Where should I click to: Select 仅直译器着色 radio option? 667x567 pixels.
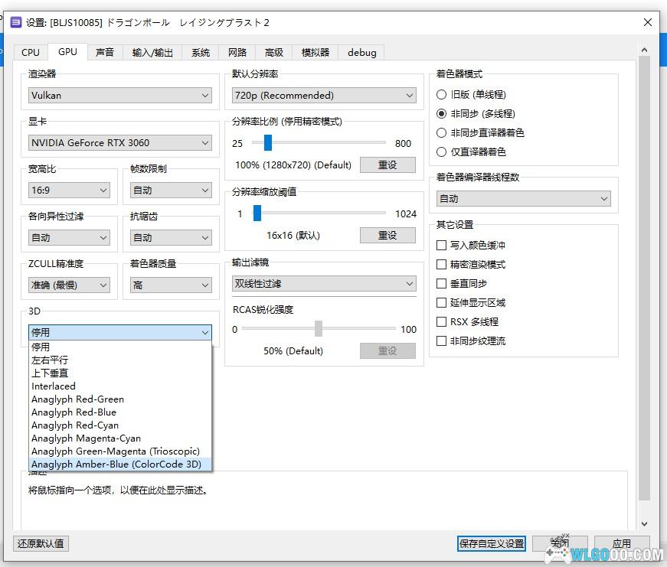441,152
